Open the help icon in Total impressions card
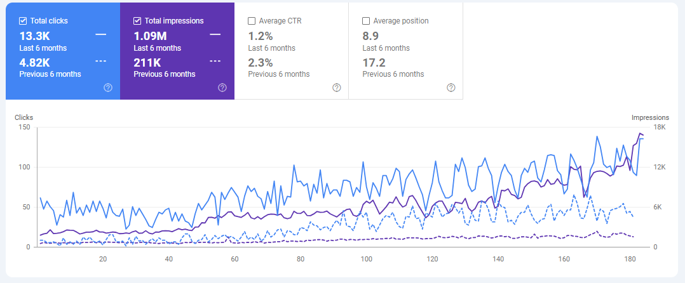This screenshot has width=685, height=283. (222, 88)
